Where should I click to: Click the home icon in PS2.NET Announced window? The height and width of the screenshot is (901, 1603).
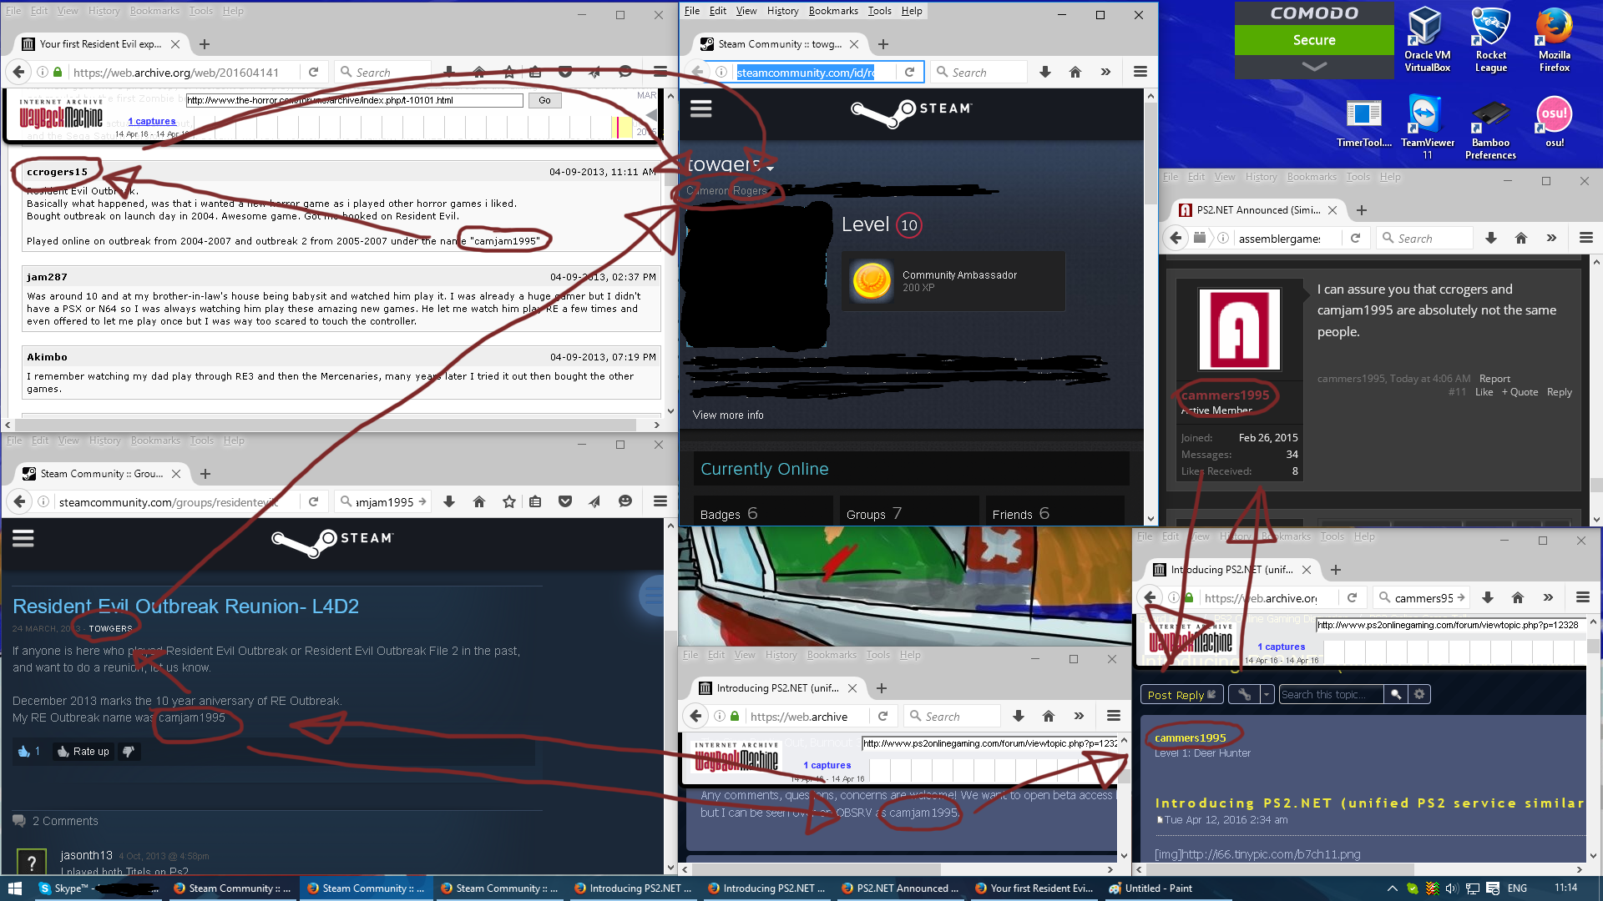(x=1521, y=239)
